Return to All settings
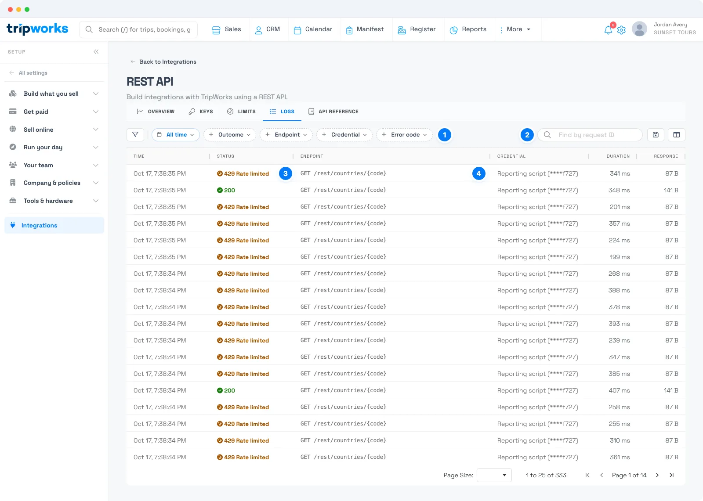 coord(29,73)
